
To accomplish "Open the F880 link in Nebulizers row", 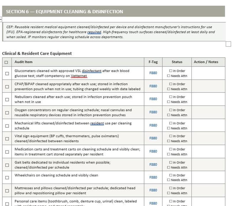I will [x=153, y=99].
